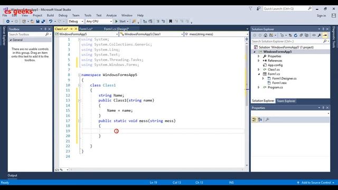Screen dimensions: 338x190
Task: Click the Find in Files toolbar icon
Action: 134,21
